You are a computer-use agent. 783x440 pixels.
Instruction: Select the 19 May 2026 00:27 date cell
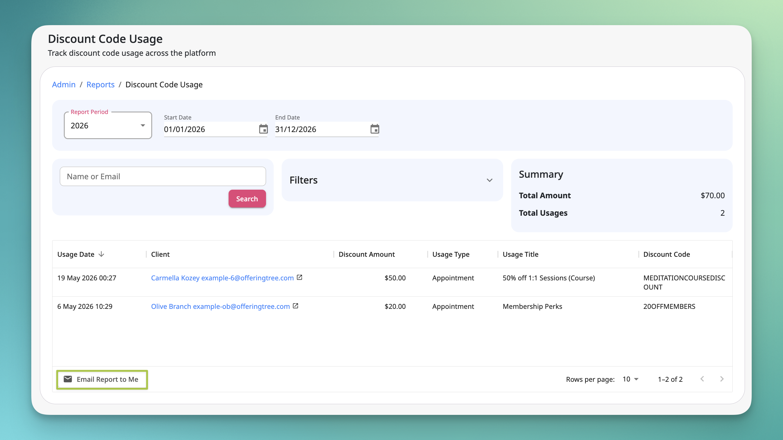(87, 278)
